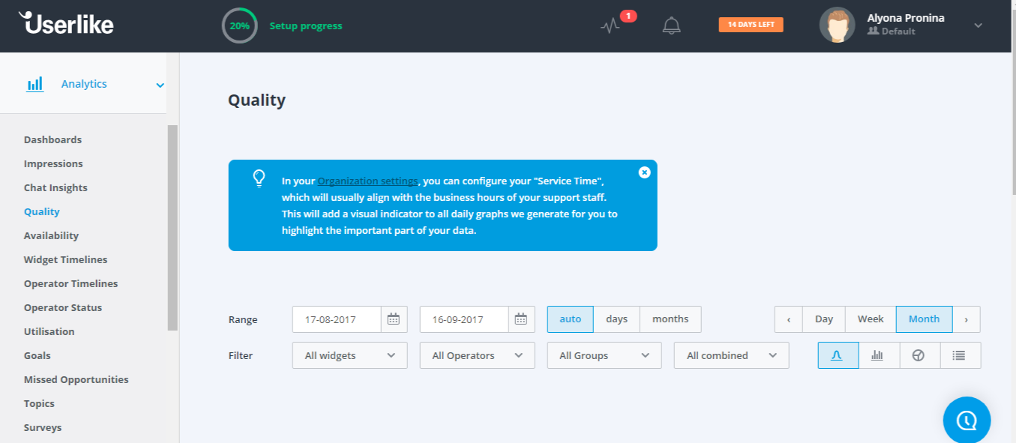
Task: Expand the All Operators filter dropdown
Action: 478,355
